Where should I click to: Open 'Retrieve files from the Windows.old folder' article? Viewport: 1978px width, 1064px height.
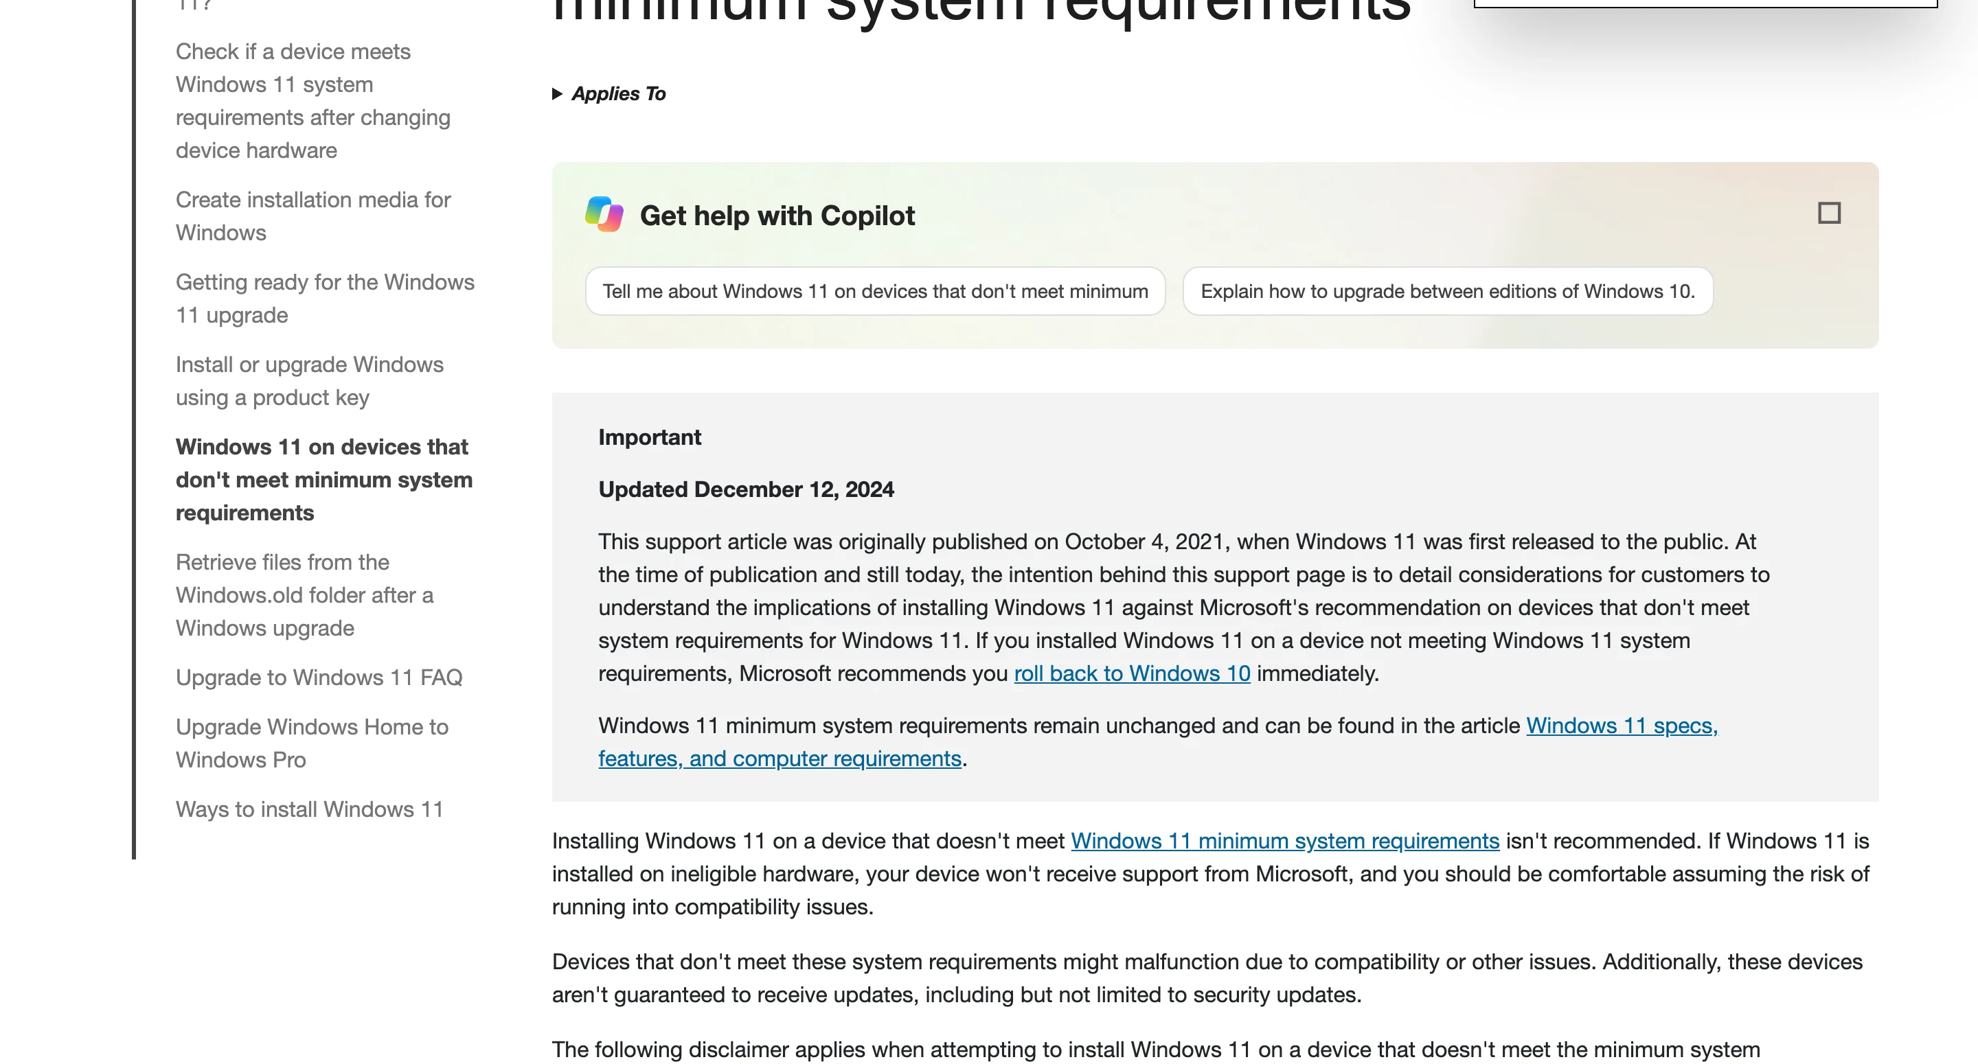pyautogui.click(x=305, y=595)
